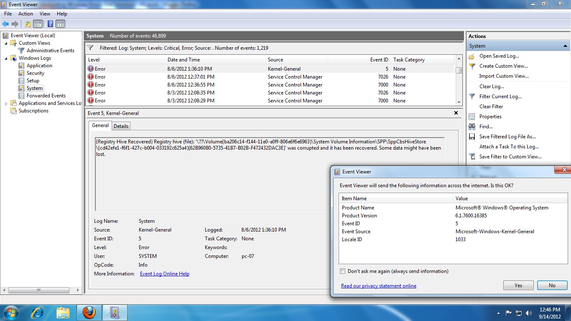Open the Action menu

pyautogui.click(x=25, y=14)
